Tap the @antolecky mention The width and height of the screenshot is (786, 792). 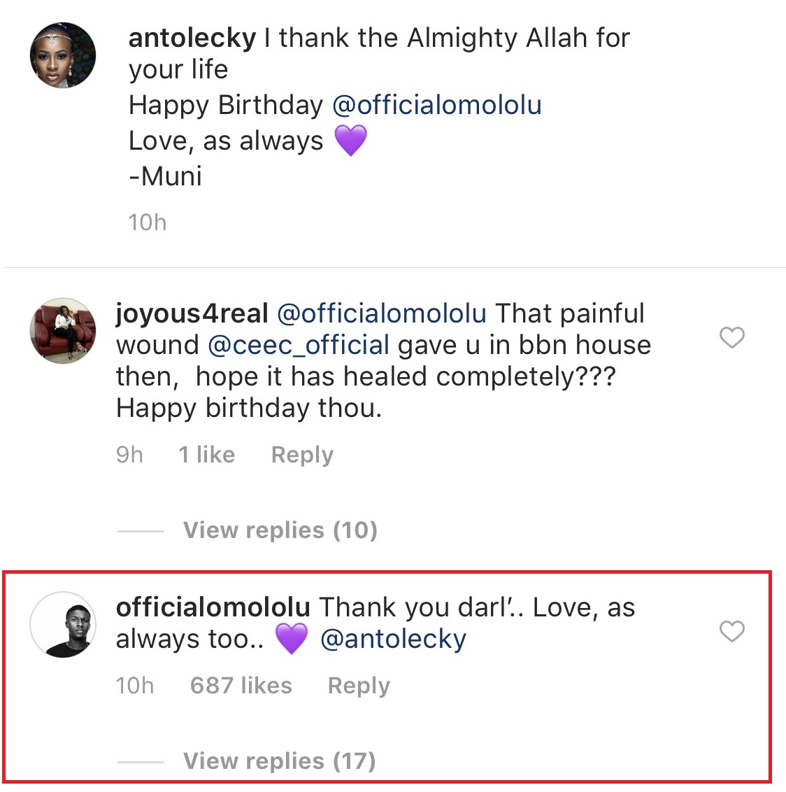click(393, 639)
